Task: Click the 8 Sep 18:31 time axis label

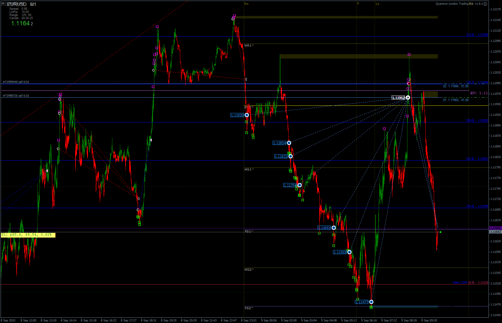Action: coord(148,320)
